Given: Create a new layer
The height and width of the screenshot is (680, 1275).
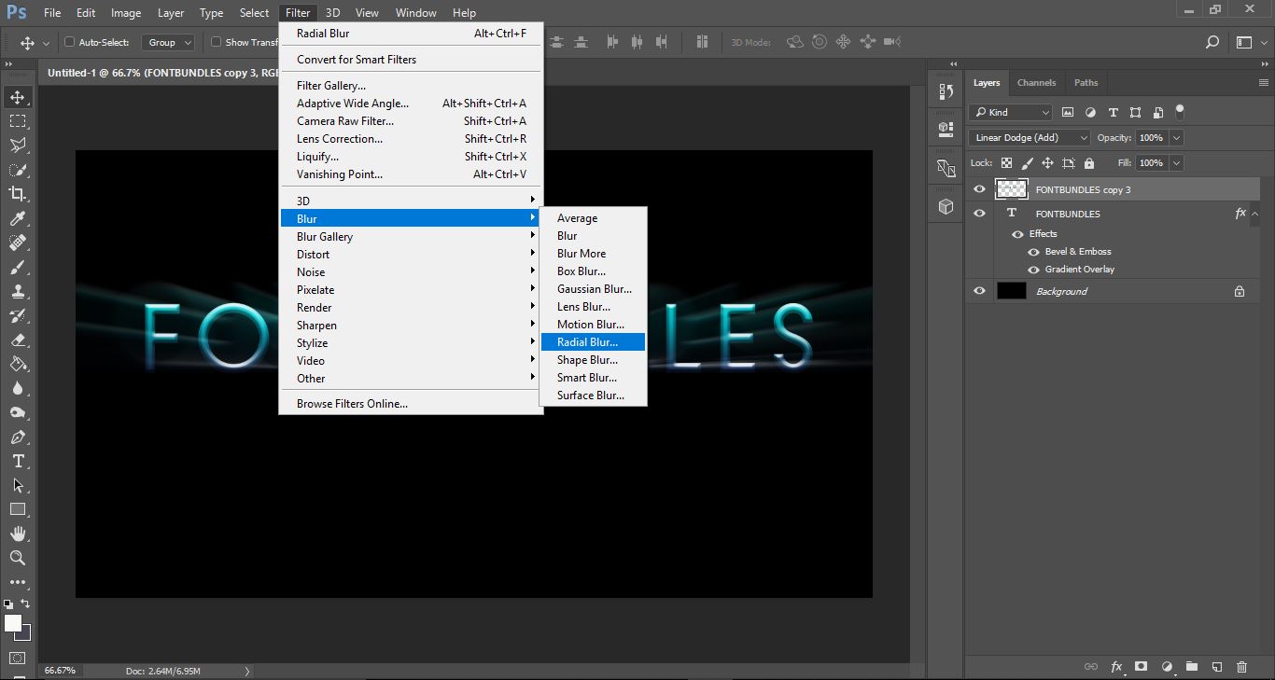Looking at the screenshot, I should point(1217,667).
